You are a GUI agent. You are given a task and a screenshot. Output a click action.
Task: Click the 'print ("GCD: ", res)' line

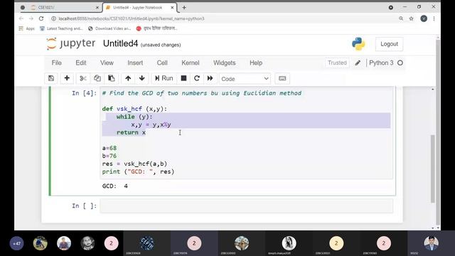click(138, 171)
